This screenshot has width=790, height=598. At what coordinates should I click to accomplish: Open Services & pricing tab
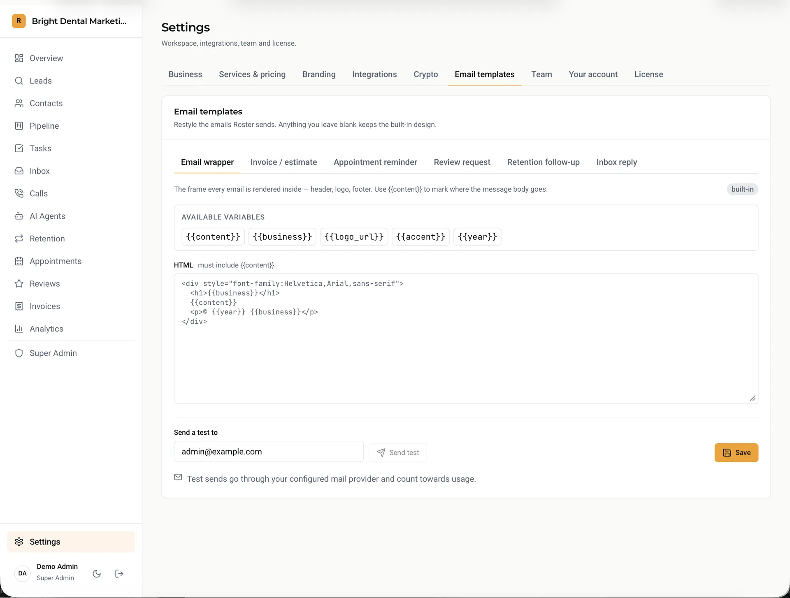252,74
